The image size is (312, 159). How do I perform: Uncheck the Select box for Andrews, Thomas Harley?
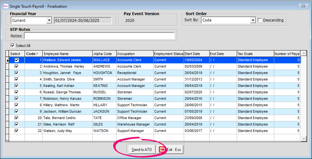tap(16, 66)
